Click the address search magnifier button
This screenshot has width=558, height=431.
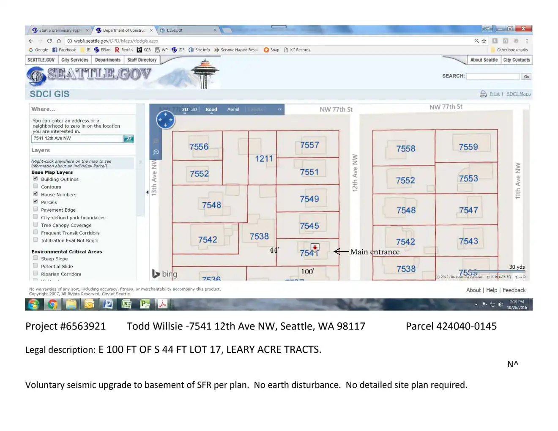point(129,138)
